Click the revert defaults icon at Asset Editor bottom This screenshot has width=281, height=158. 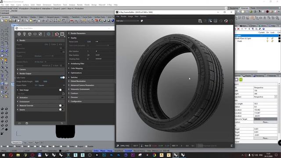click(62, 123)
